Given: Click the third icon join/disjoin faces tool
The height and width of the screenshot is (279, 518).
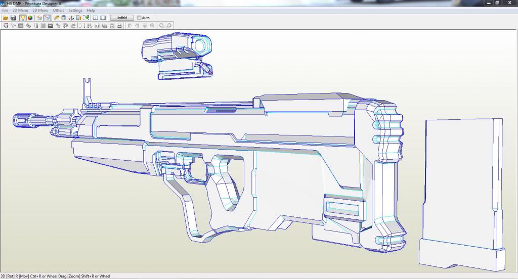Looking at the screenshot, I should coord(20,26).
